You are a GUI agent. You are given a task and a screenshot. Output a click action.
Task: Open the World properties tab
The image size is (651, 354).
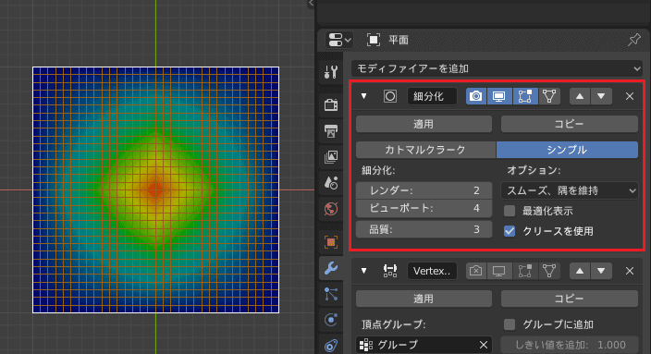click(x=331, y=209)
